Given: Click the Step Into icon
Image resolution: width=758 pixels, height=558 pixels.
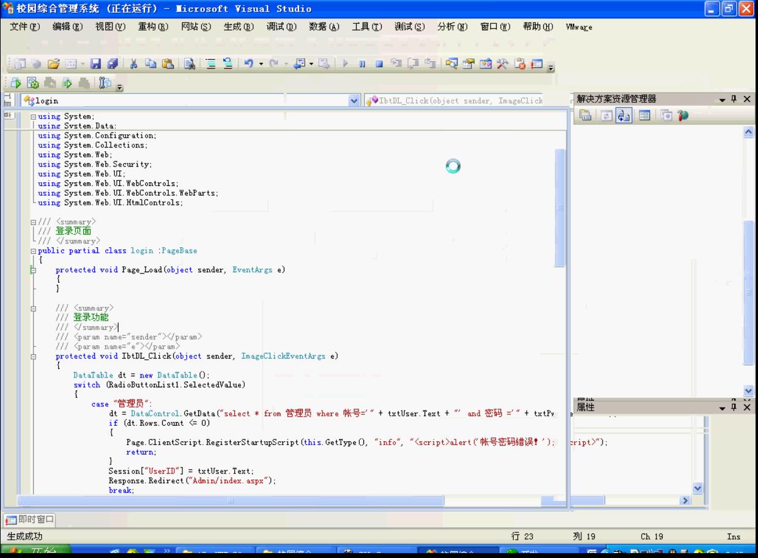Looking at the screenshot, I should pos(395,64).
